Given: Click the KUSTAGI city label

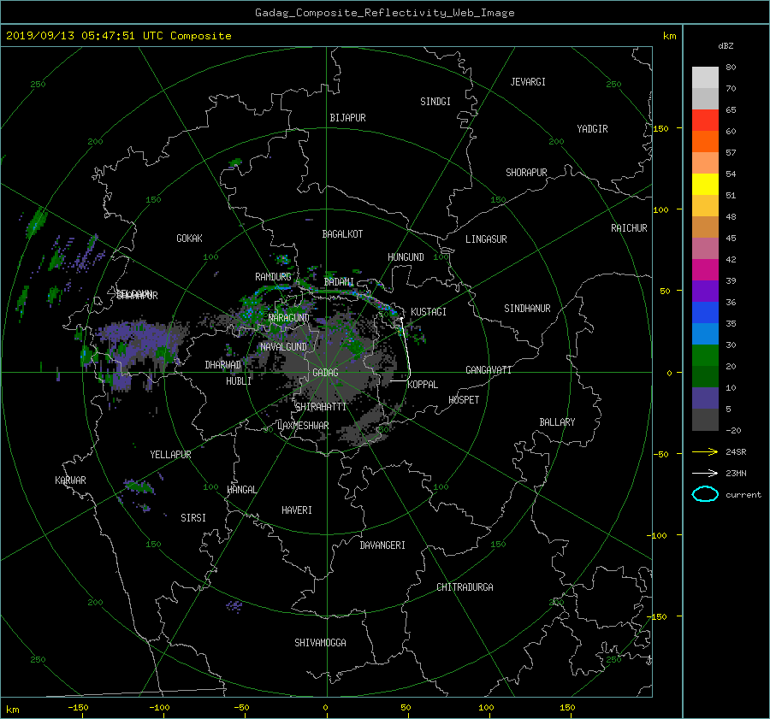Looking at the screenshot, I should coord(429,312).
